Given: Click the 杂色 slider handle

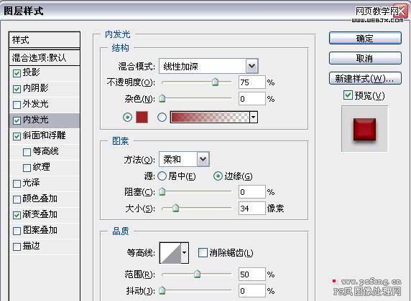Looking at the screenshot, I should click(x=162, y=98).
